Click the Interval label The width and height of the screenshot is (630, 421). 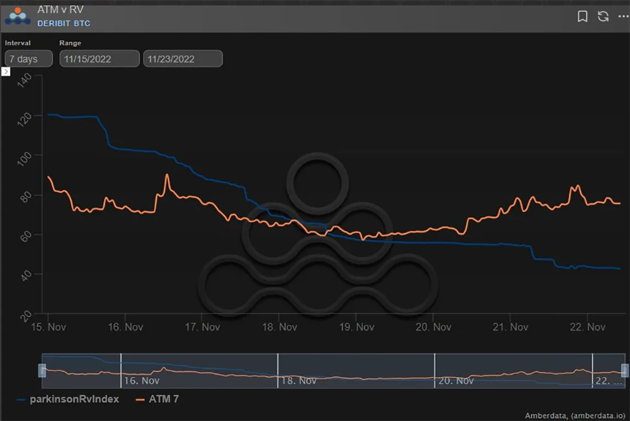pos(18,43)
